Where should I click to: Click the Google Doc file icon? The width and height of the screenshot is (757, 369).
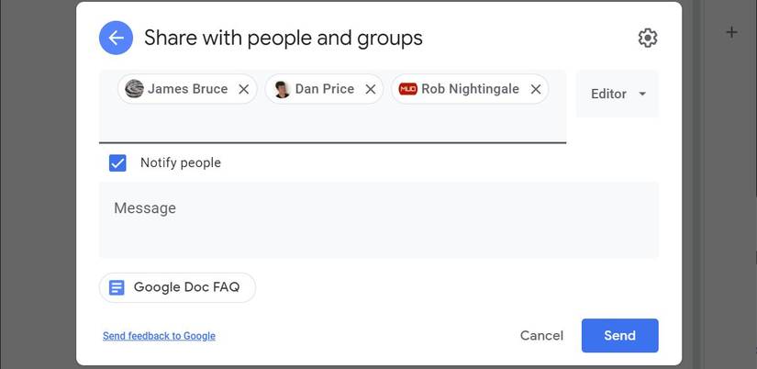coord(117,287)
